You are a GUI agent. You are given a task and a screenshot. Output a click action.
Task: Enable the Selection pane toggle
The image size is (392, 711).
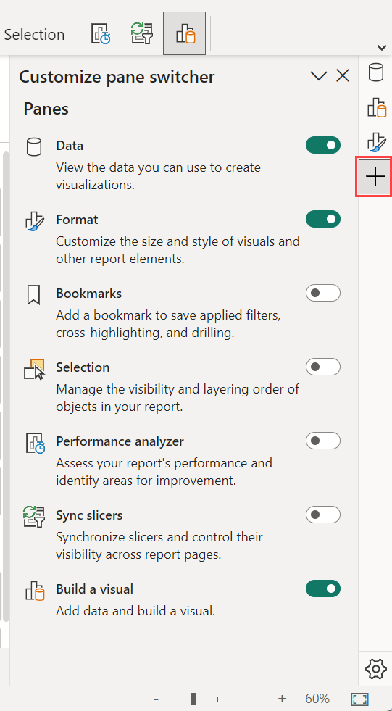coord(323,367)
